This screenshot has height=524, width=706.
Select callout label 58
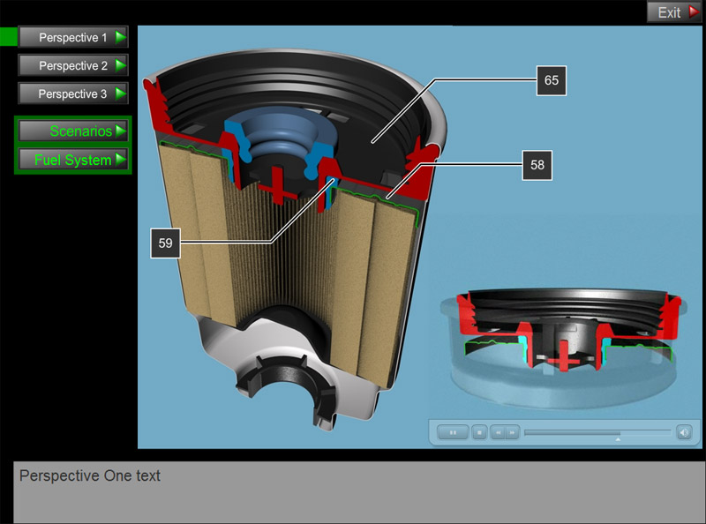click(537, 165)
